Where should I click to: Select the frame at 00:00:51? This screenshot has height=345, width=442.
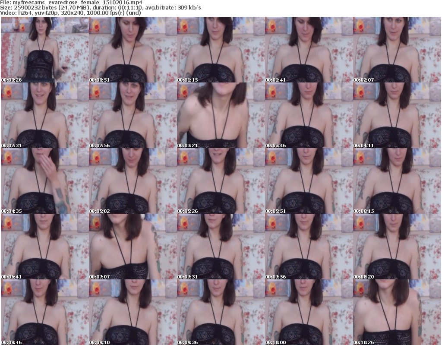(133, 50)
